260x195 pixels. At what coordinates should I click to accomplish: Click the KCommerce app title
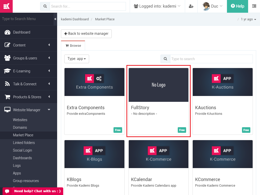[x=207, y=180]
